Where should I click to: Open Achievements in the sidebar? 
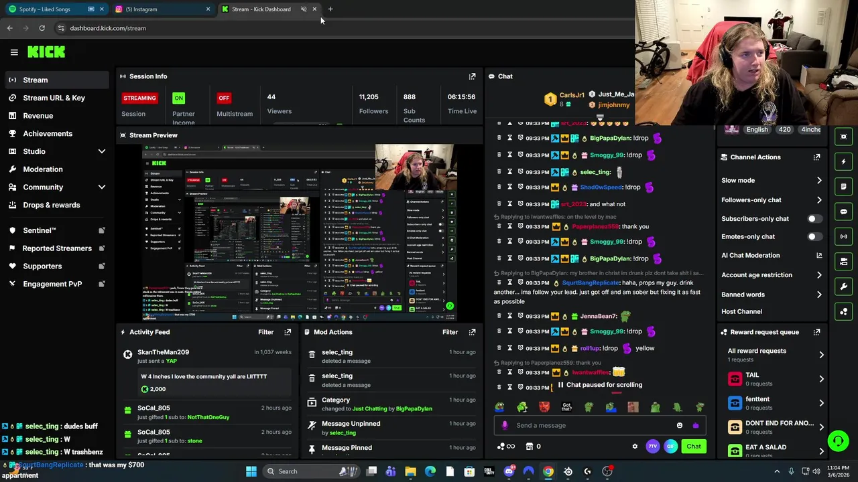(58, 133)
